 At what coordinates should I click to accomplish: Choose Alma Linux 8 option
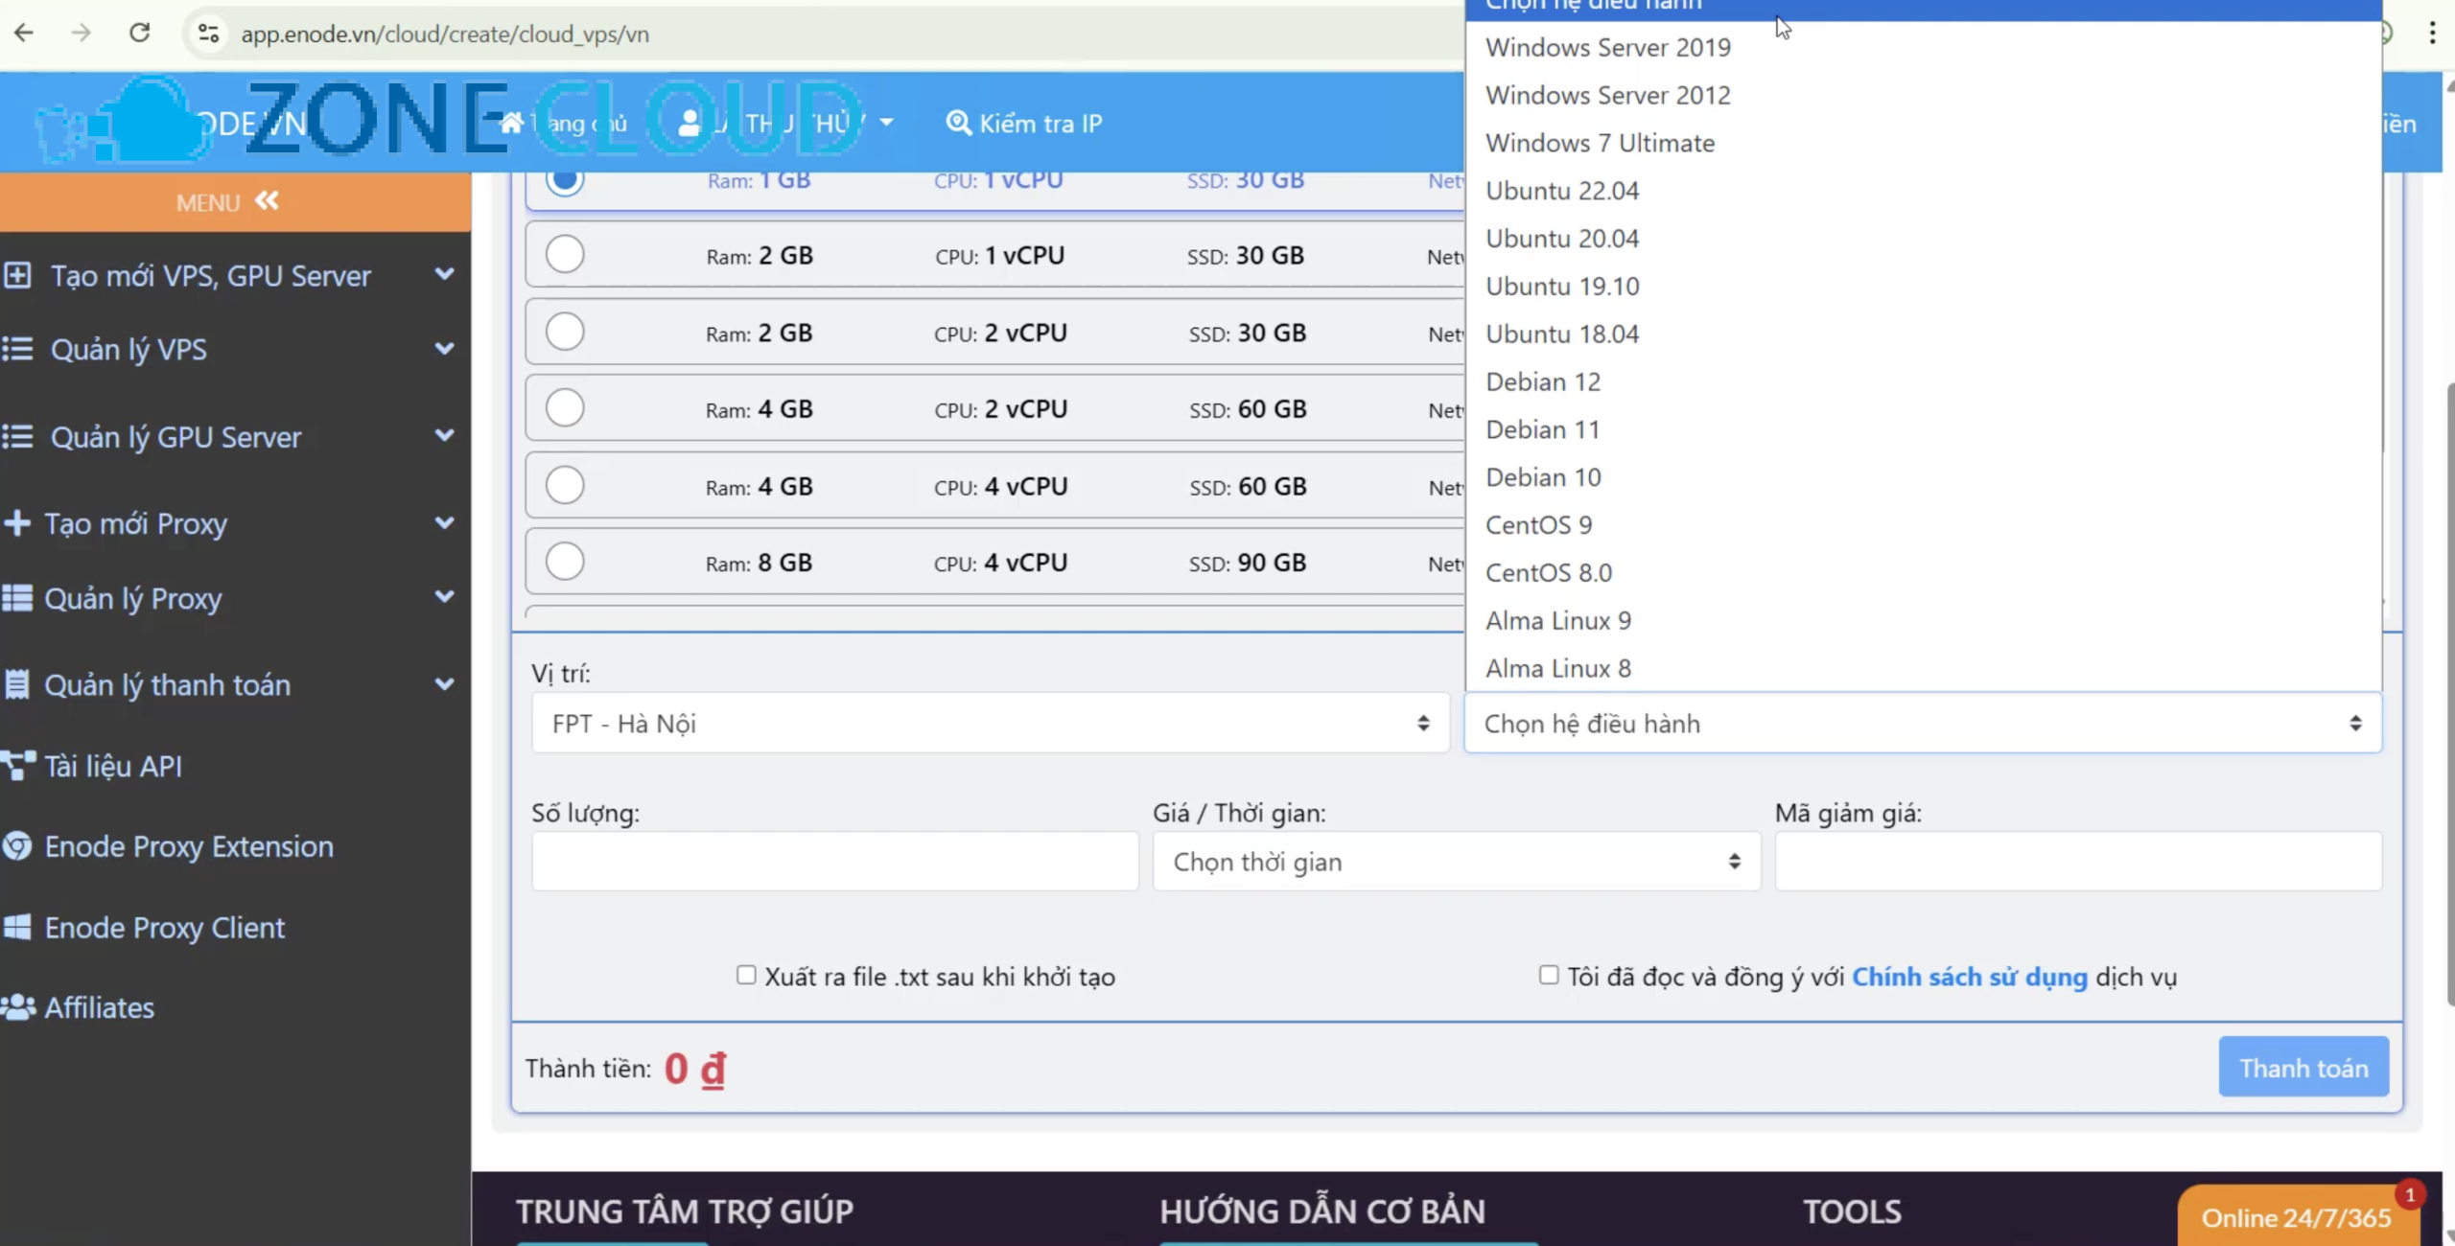point(1923,668)
